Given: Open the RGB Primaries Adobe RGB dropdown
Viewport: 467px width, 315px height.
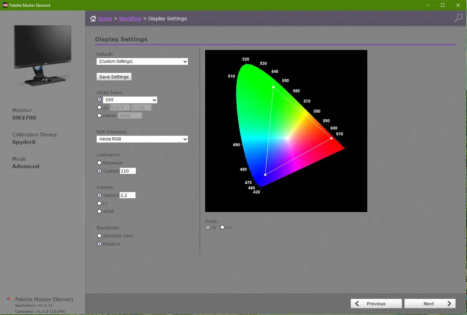Looking at the screenshot, I should click(142, 139).
